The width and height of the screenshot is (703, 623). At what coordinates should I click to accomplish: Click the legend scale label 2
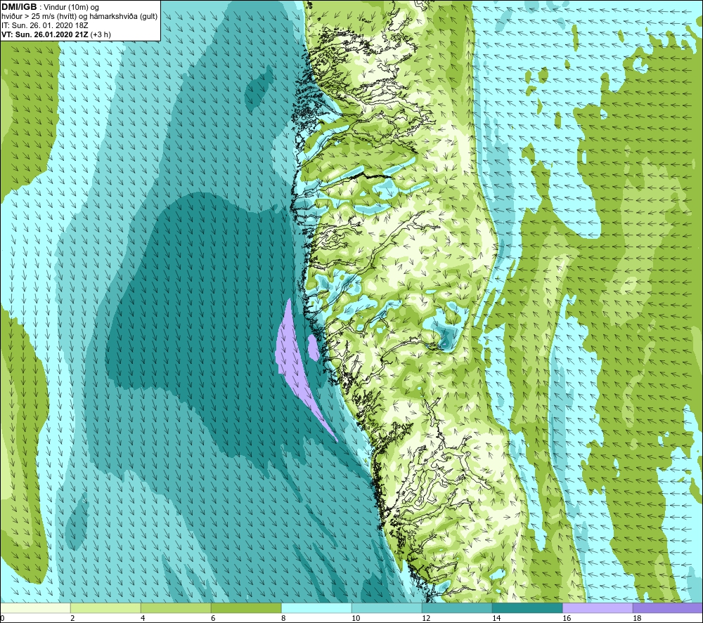(72, 618)
